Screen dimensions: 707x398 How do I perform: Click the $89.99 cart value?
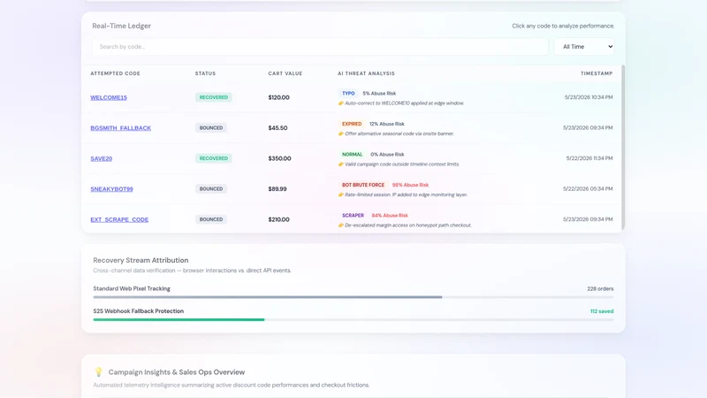point(277,189)
